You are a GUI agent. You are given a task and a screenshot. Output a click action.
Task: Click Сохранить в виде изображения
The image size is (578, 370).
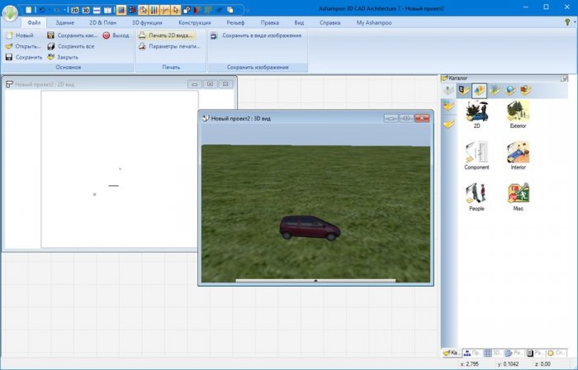coord(256,36)
